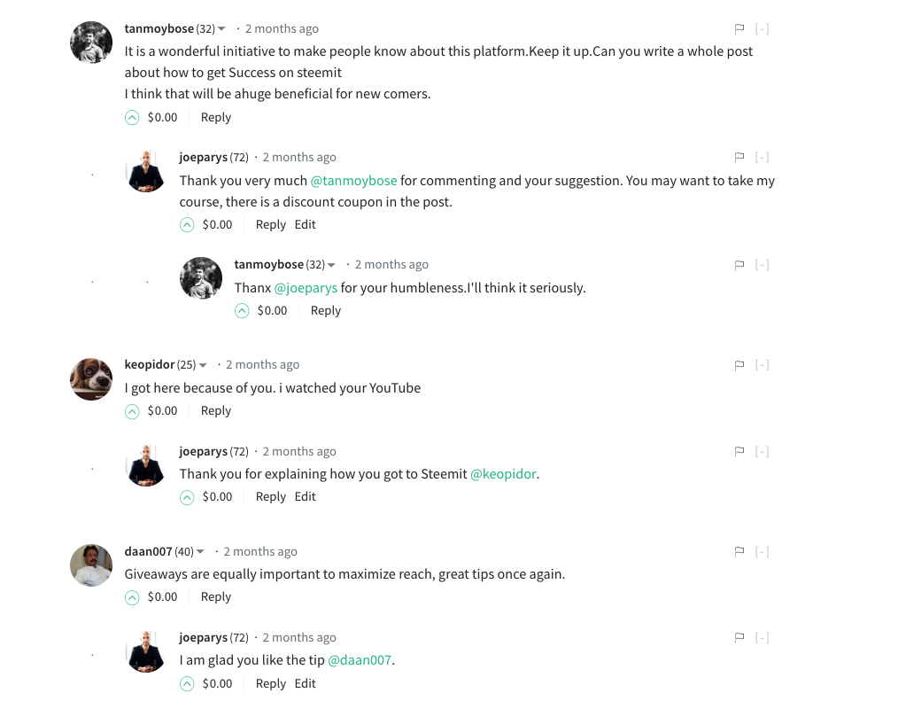This screenshot has width=898, height=724.
Task: Upvote keopidor's comment about YouTube
Action: (132, 411)
